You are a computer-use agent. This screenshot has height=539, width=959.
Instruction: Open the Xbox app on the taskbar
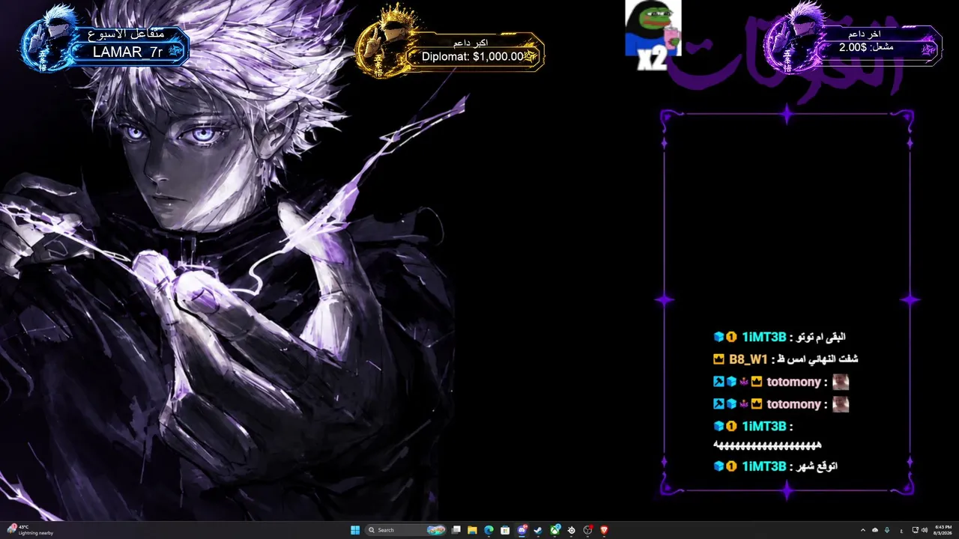pyautogui.click(x=555, y=530)
